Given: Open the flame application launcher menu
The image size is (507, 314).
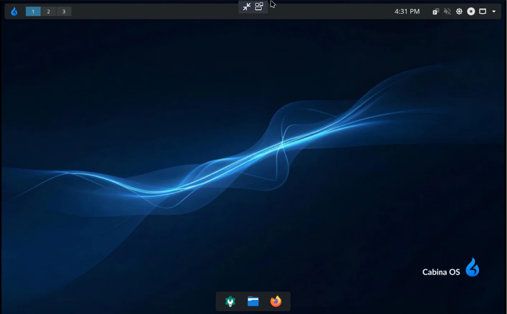Looking at the screenshot, I should click(x=14, y=11).
